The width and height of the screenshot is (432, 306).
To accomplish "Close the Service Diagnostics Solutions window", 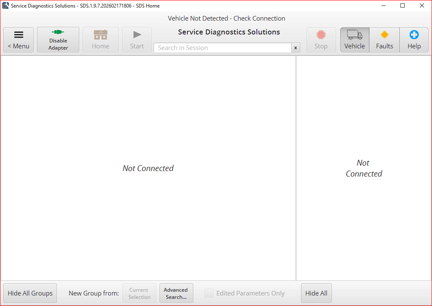I will coord(422,6).
